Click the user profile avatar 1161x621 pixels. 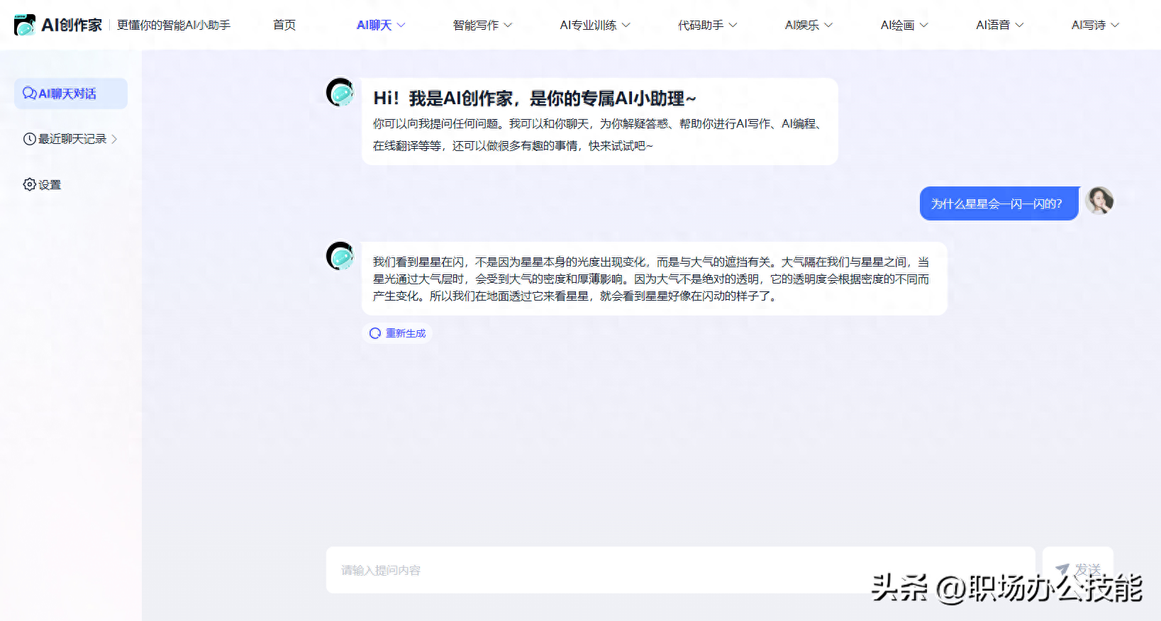tap(1099, 201)
